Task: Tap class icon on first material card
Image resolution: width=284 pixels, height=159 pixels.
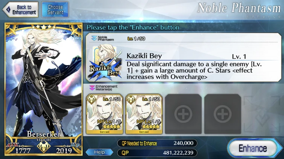Action: tap(91, 99)
